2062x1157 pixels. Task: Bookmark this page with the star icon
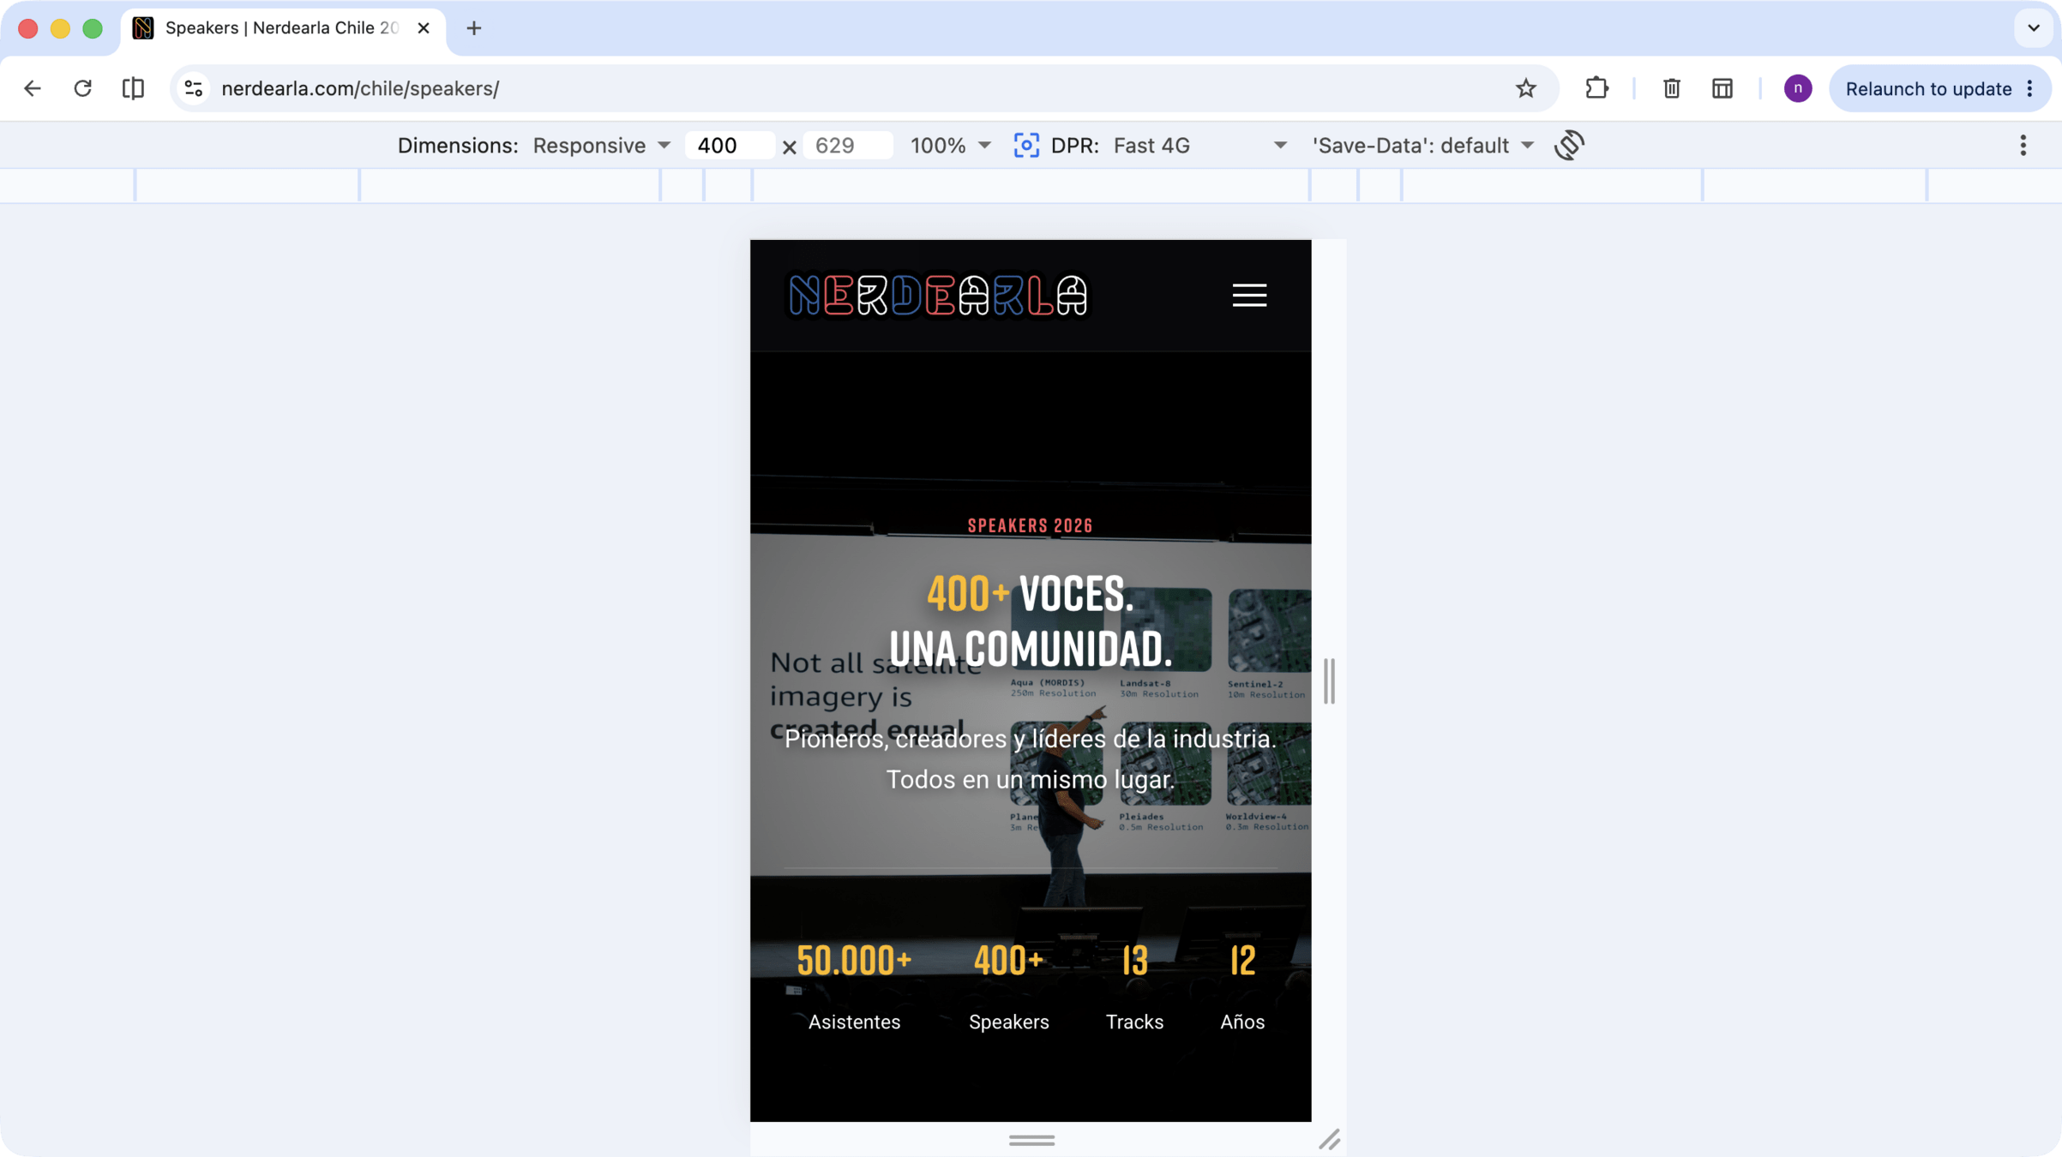(1525, 88)
